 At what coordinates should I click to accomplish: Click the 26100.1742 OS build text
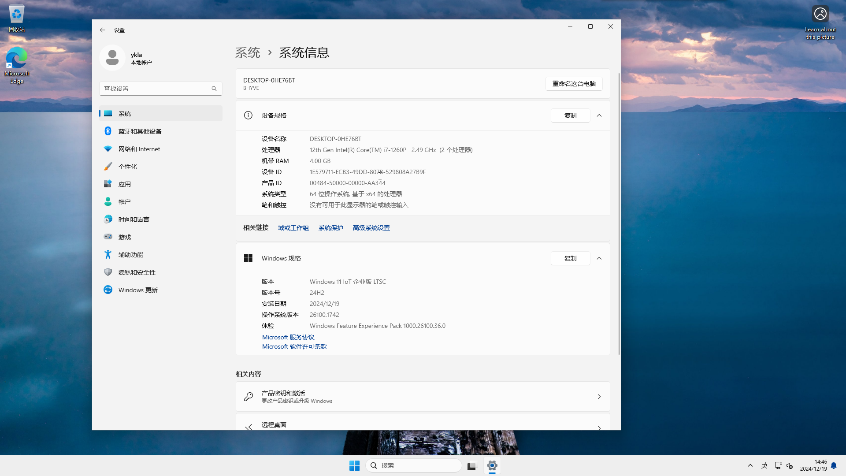(324, 315)
